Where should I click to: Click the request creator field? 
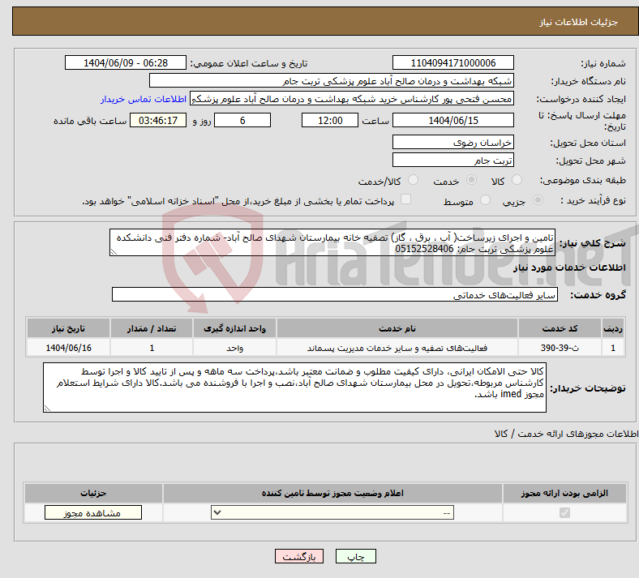coord(352,99)
